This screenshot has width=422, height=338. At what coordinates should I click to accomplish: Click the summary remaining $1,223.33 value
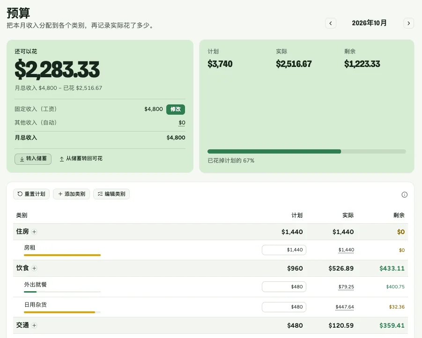pos(362,64)
